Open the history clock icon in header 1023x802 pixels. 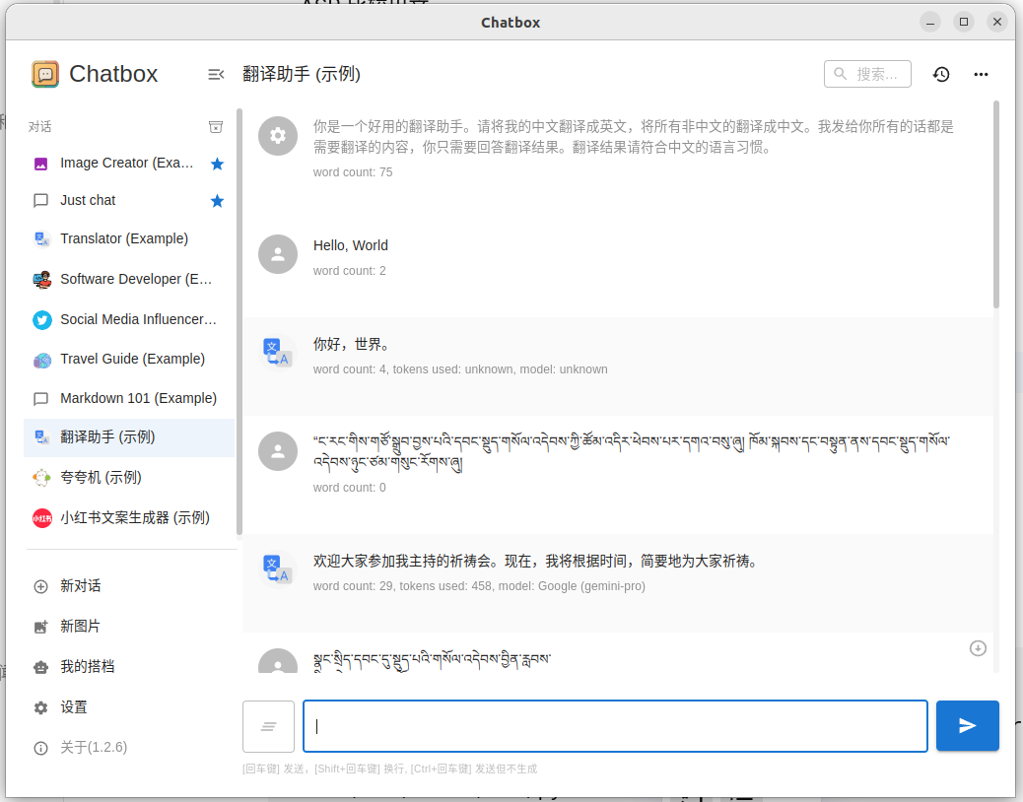941,74
